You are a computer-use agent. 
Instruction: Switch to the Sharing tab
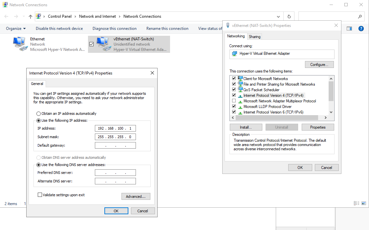255,37
